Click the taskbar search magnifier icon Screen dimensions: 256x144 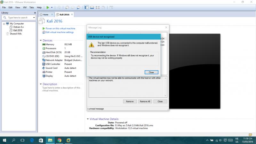click(13, 140)
